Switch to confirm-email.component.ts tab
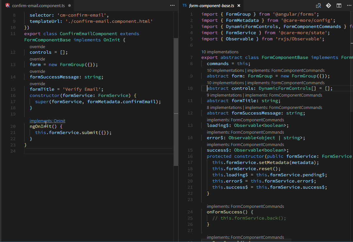 (38, 6)
